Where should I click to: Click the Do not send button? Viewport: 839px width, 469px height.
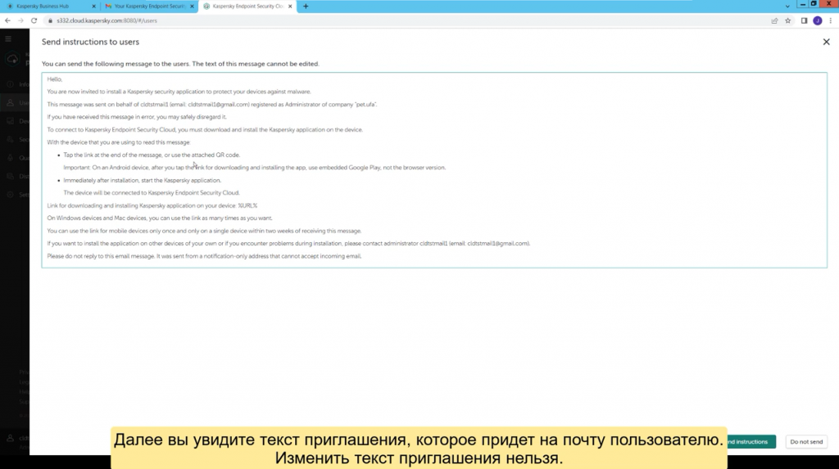806,442
